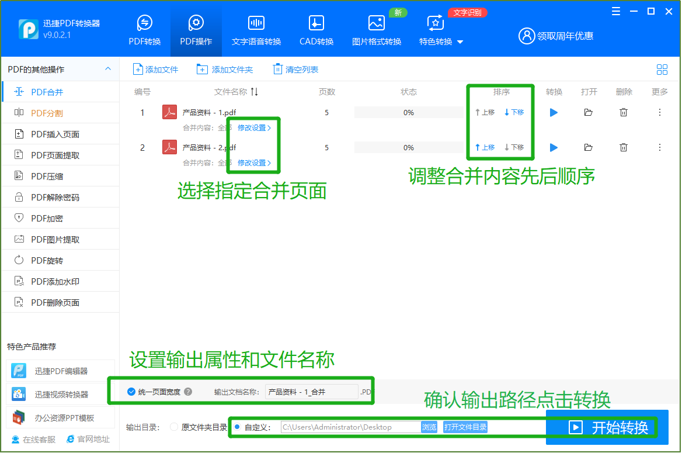Switch to grid view layout icon
The width and height of the screenshot is (682, 453).
click(x=662, y=70)
